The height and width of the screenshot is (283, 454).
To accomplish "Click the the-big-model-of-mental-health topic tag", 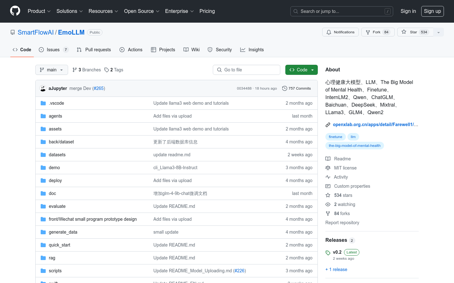I will (x=355, y=146).
